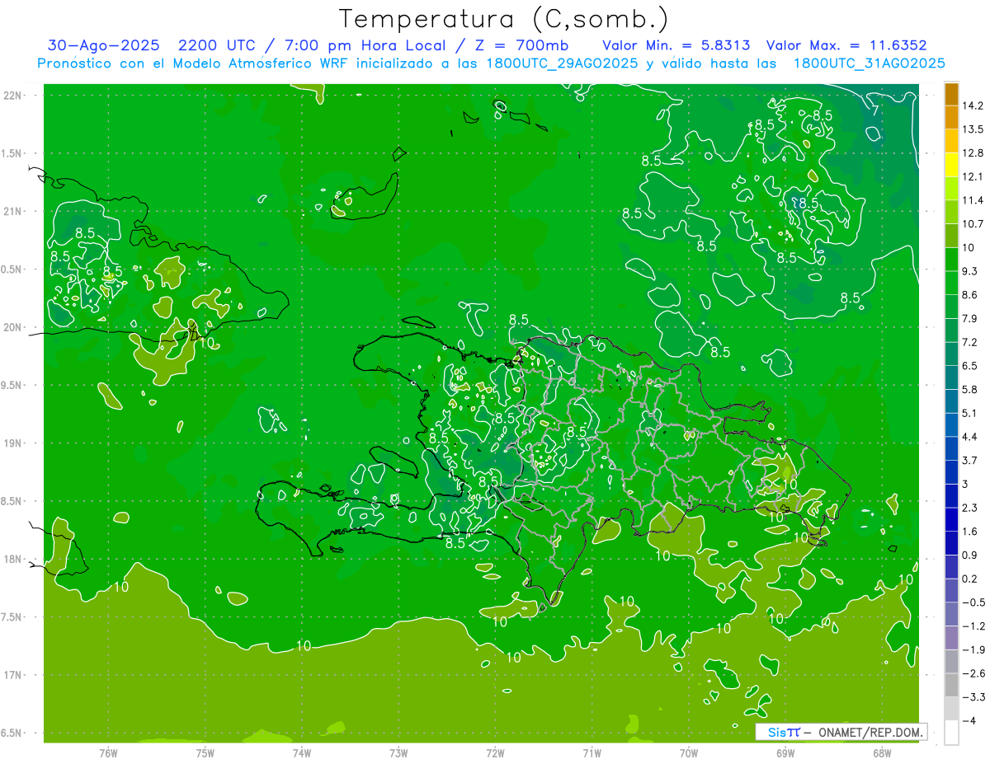This screenshot has width=990, height=764.
Task: Click the legend value 11.4
Action: [973, 200]
